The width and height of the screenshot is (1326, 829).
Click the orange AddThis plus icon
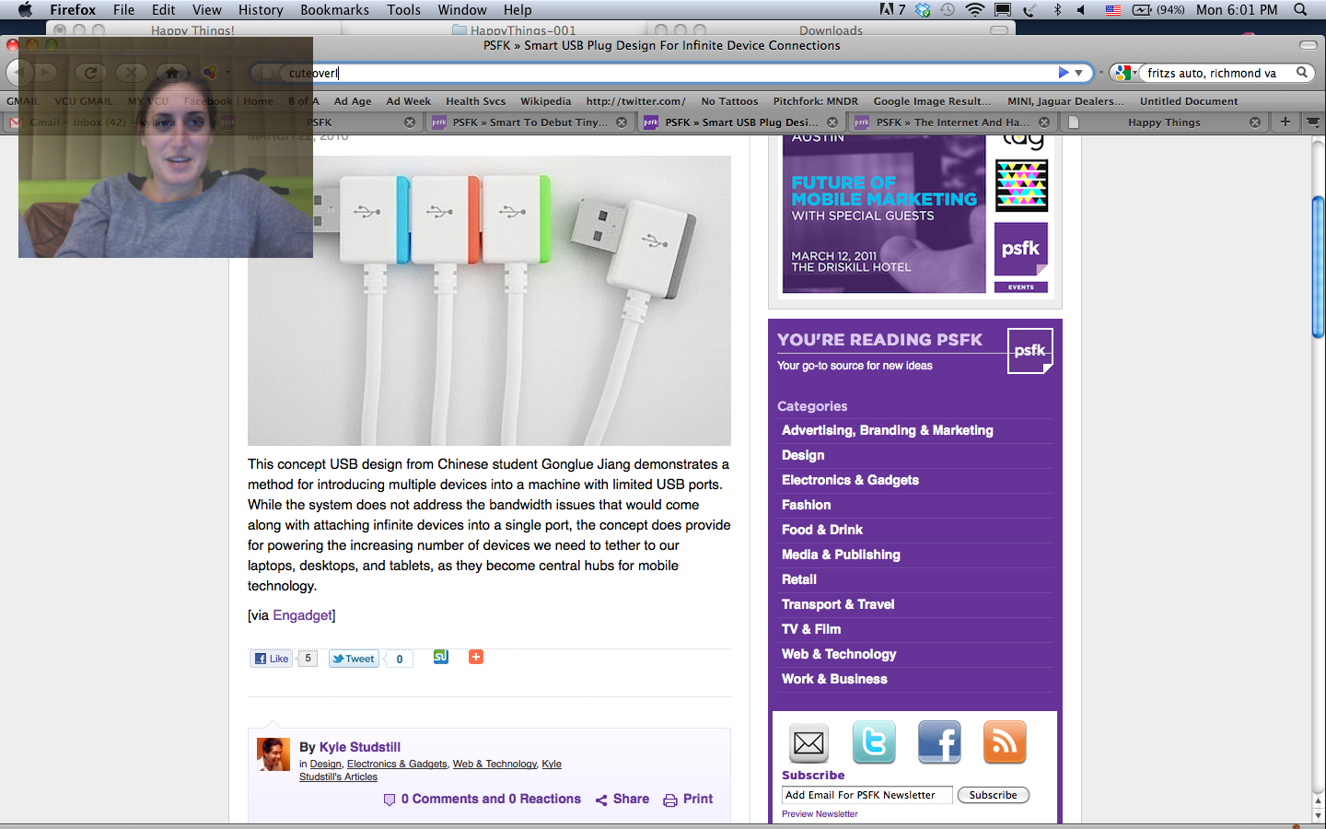click(x=476, y=657)
